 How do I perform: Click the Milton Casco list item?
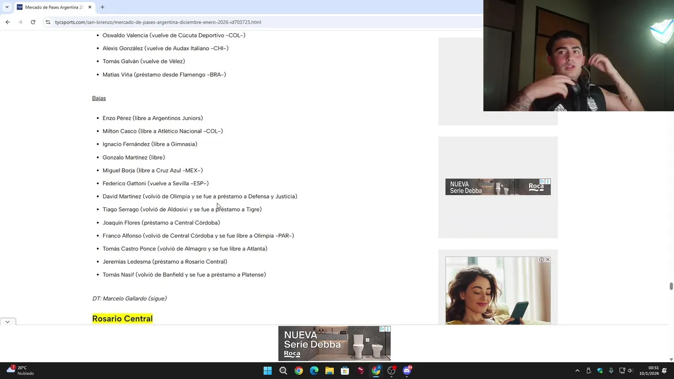pos(163,131)
